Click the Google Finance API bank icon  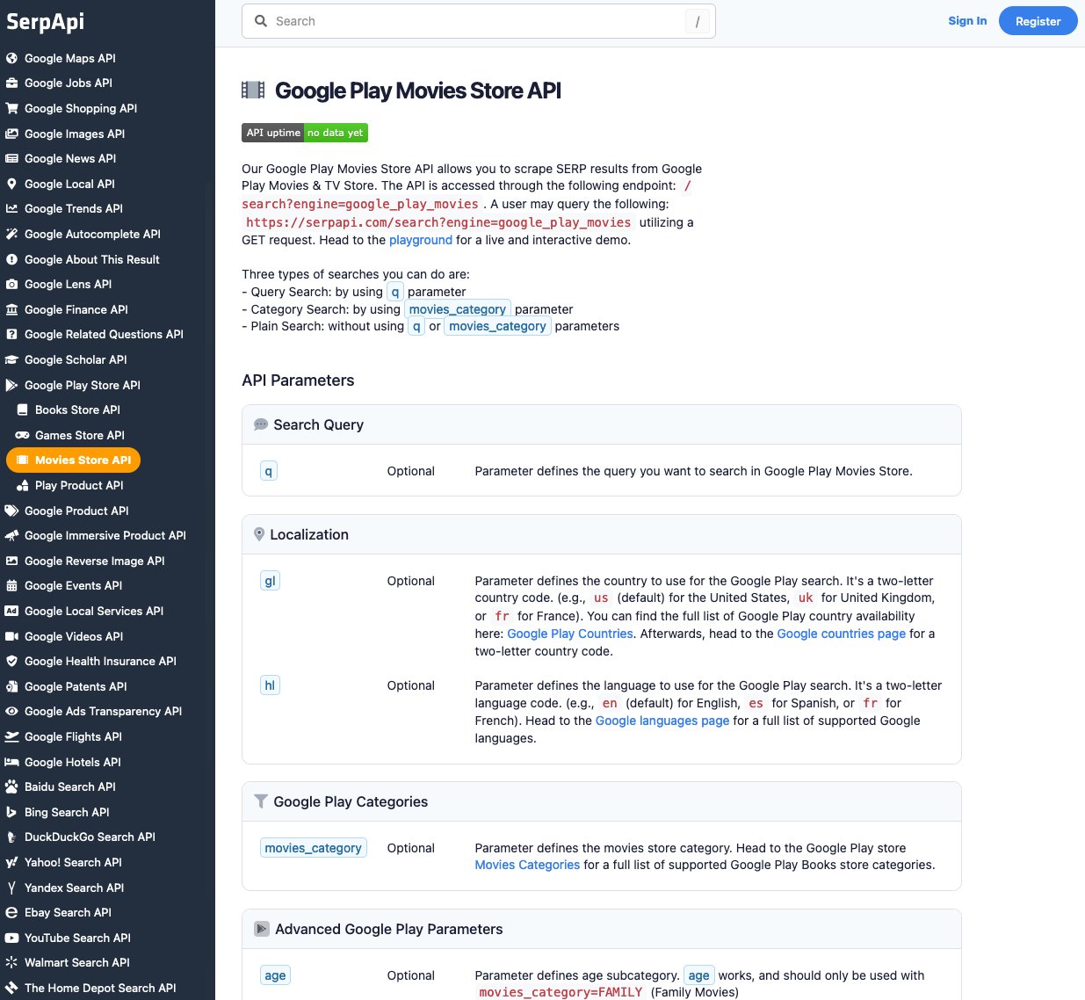(x=11, y=310)
